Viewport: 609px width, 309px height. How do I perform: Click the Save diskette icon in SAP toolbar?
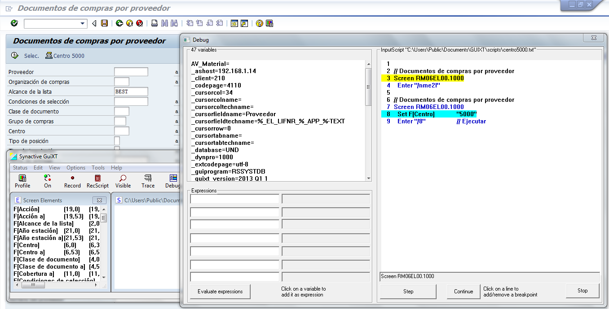pyautogui.click(x=105, y=23)
